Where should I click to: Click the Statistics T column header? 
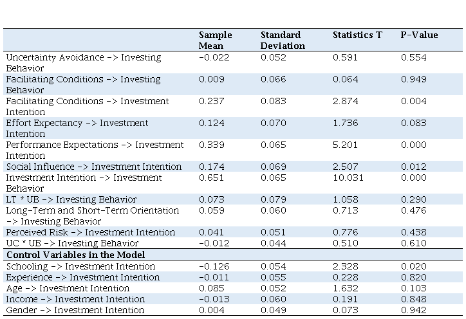point(357,35)
